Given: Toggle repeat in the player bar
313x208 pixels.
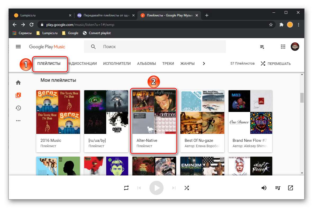Looking at the screenshot, I should pos(126,188).
